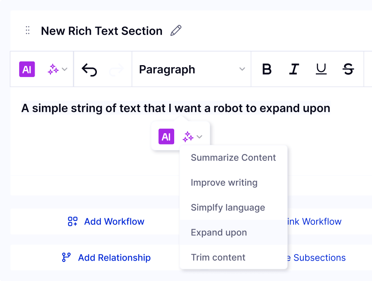Click the sparkles icon in the toolbar
The image size is (372, 281).
[x=53, y=69]
